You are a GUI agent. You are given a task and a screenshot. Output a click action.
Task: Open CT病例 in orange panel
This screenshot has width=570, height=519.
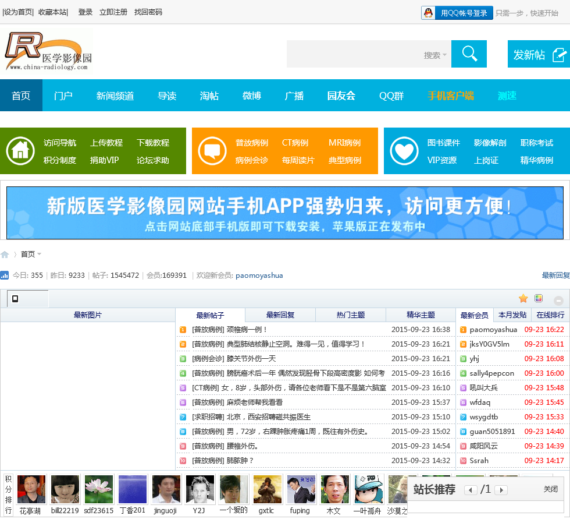295,143
